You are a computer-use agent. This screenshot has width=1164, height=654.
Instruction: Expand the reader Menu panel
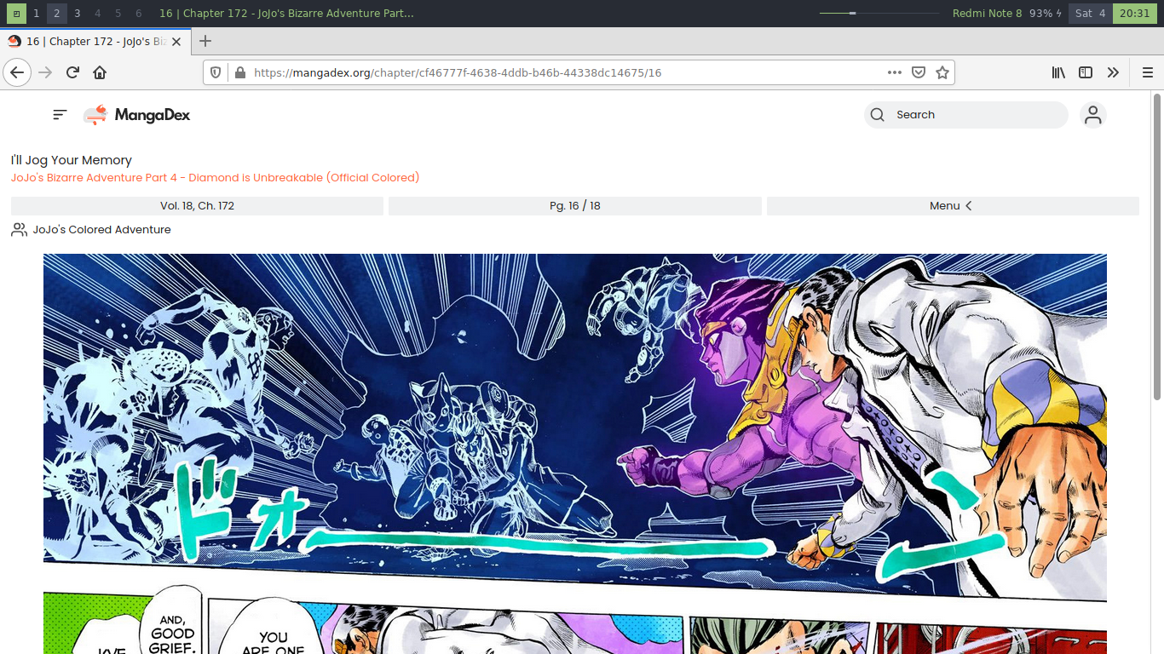click(x=953, y=206)
